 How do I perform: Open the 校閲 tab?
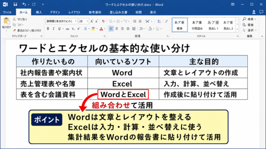click(138, 12)
